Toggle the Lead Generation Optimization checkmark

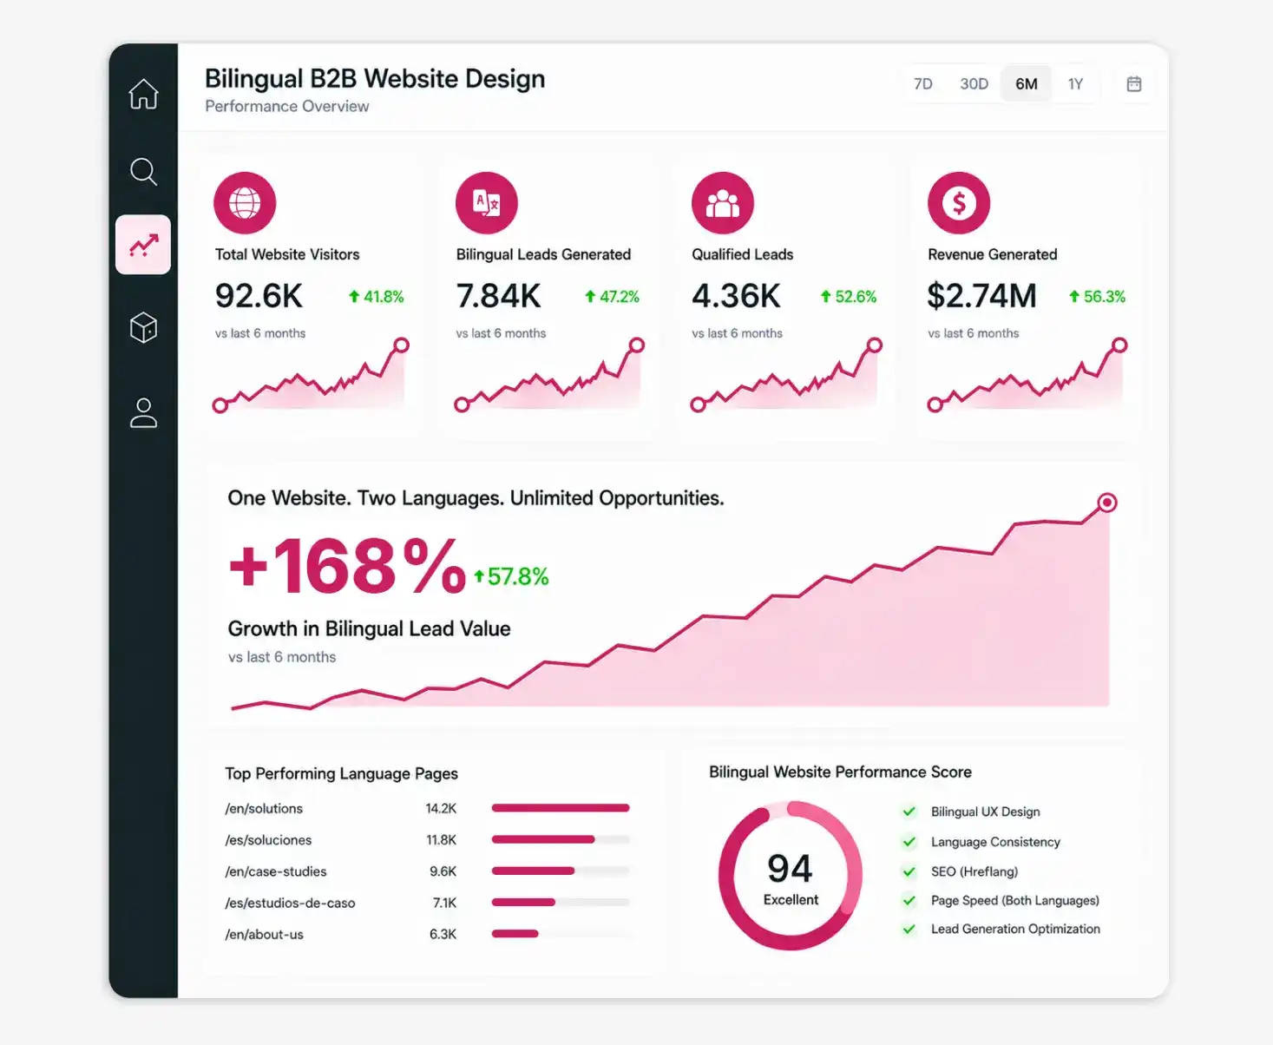pos(909,929)
